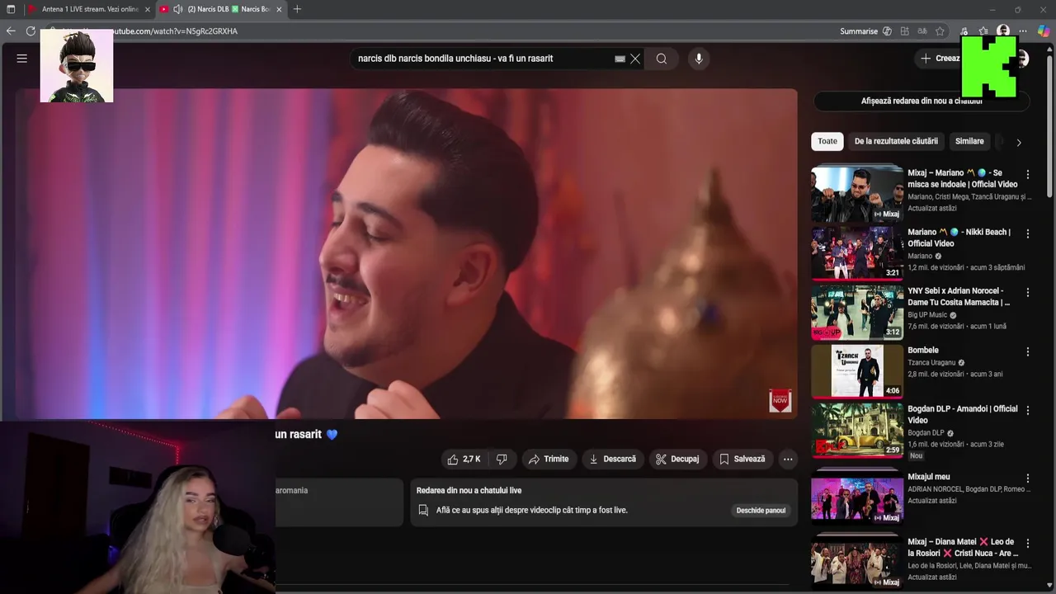
Task: Start voice search with microphone icon
Action: tap(699, 59)
